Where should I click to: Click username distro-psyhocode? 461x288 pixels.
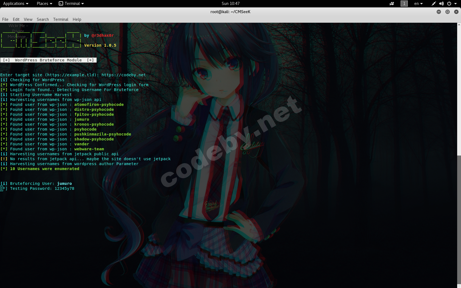point(94,109)
